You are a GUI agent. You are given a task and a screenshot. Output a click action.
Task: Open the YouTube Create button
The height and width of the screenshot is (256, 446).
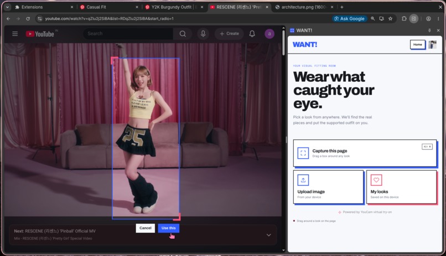(x=229, y=34)
